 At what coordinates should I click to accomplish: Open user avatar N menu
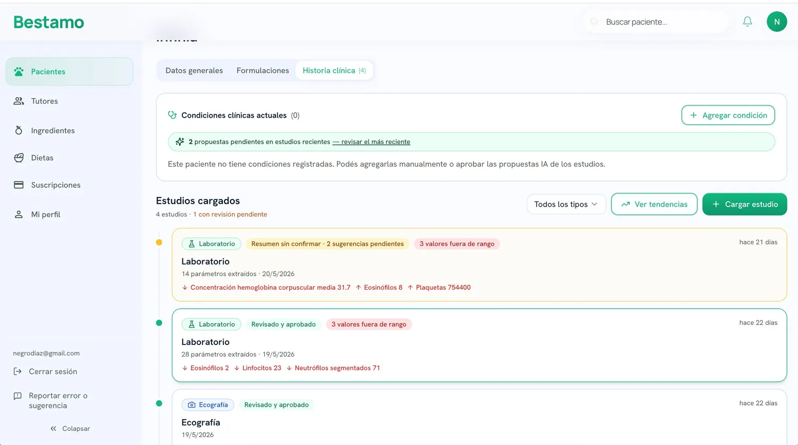coord(777,22)
